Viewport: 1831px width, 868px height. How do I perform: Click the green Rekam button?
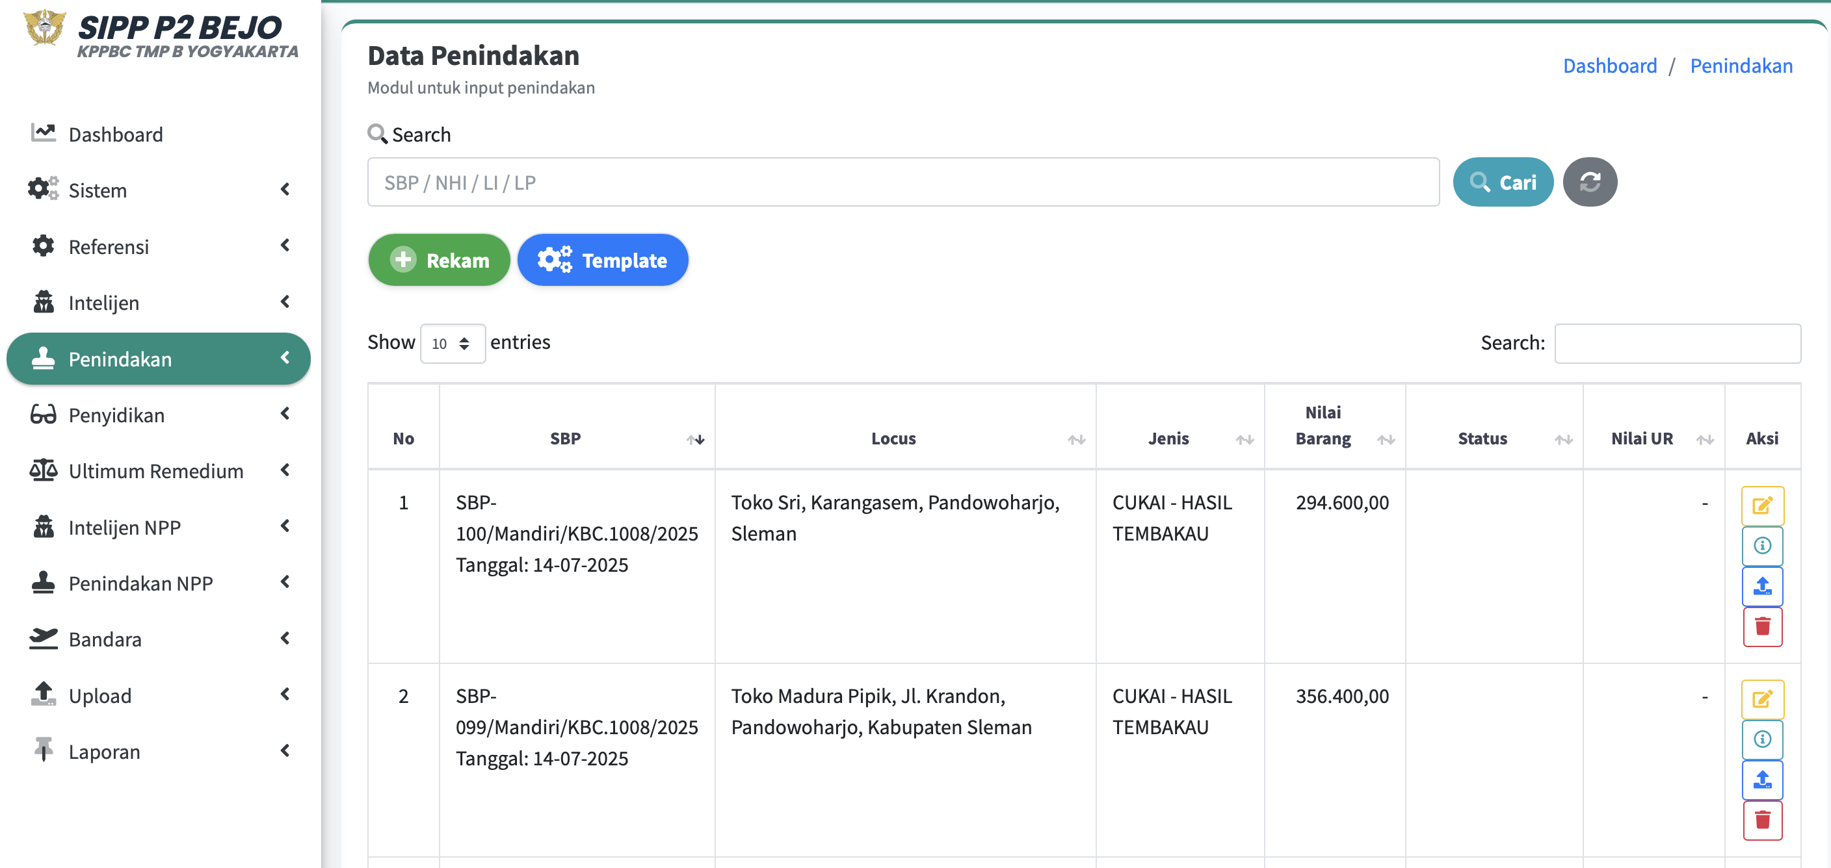pyautogui.click(x=438, y=260)
